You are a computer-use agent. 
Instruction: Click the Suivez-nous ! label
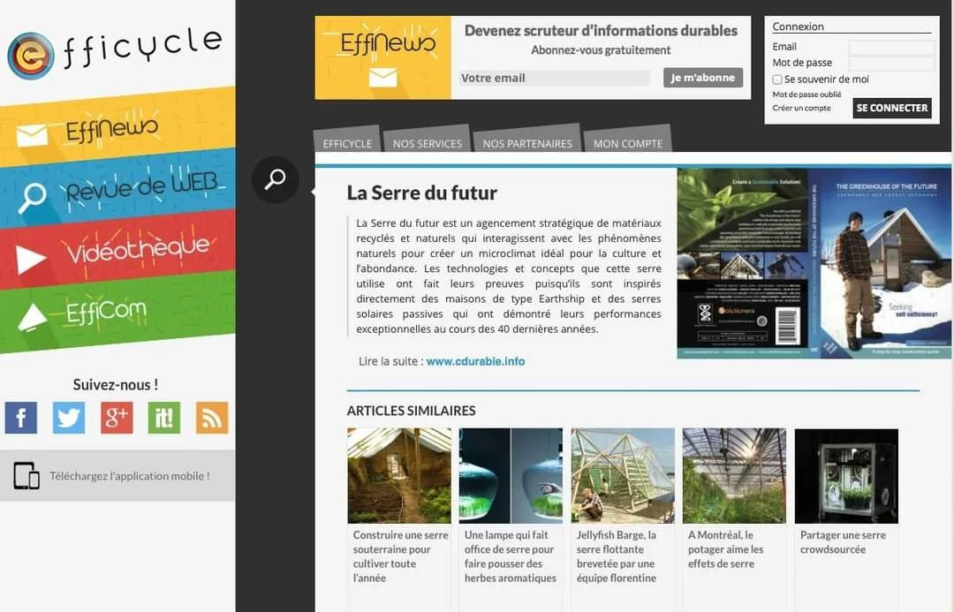[116, 384]
